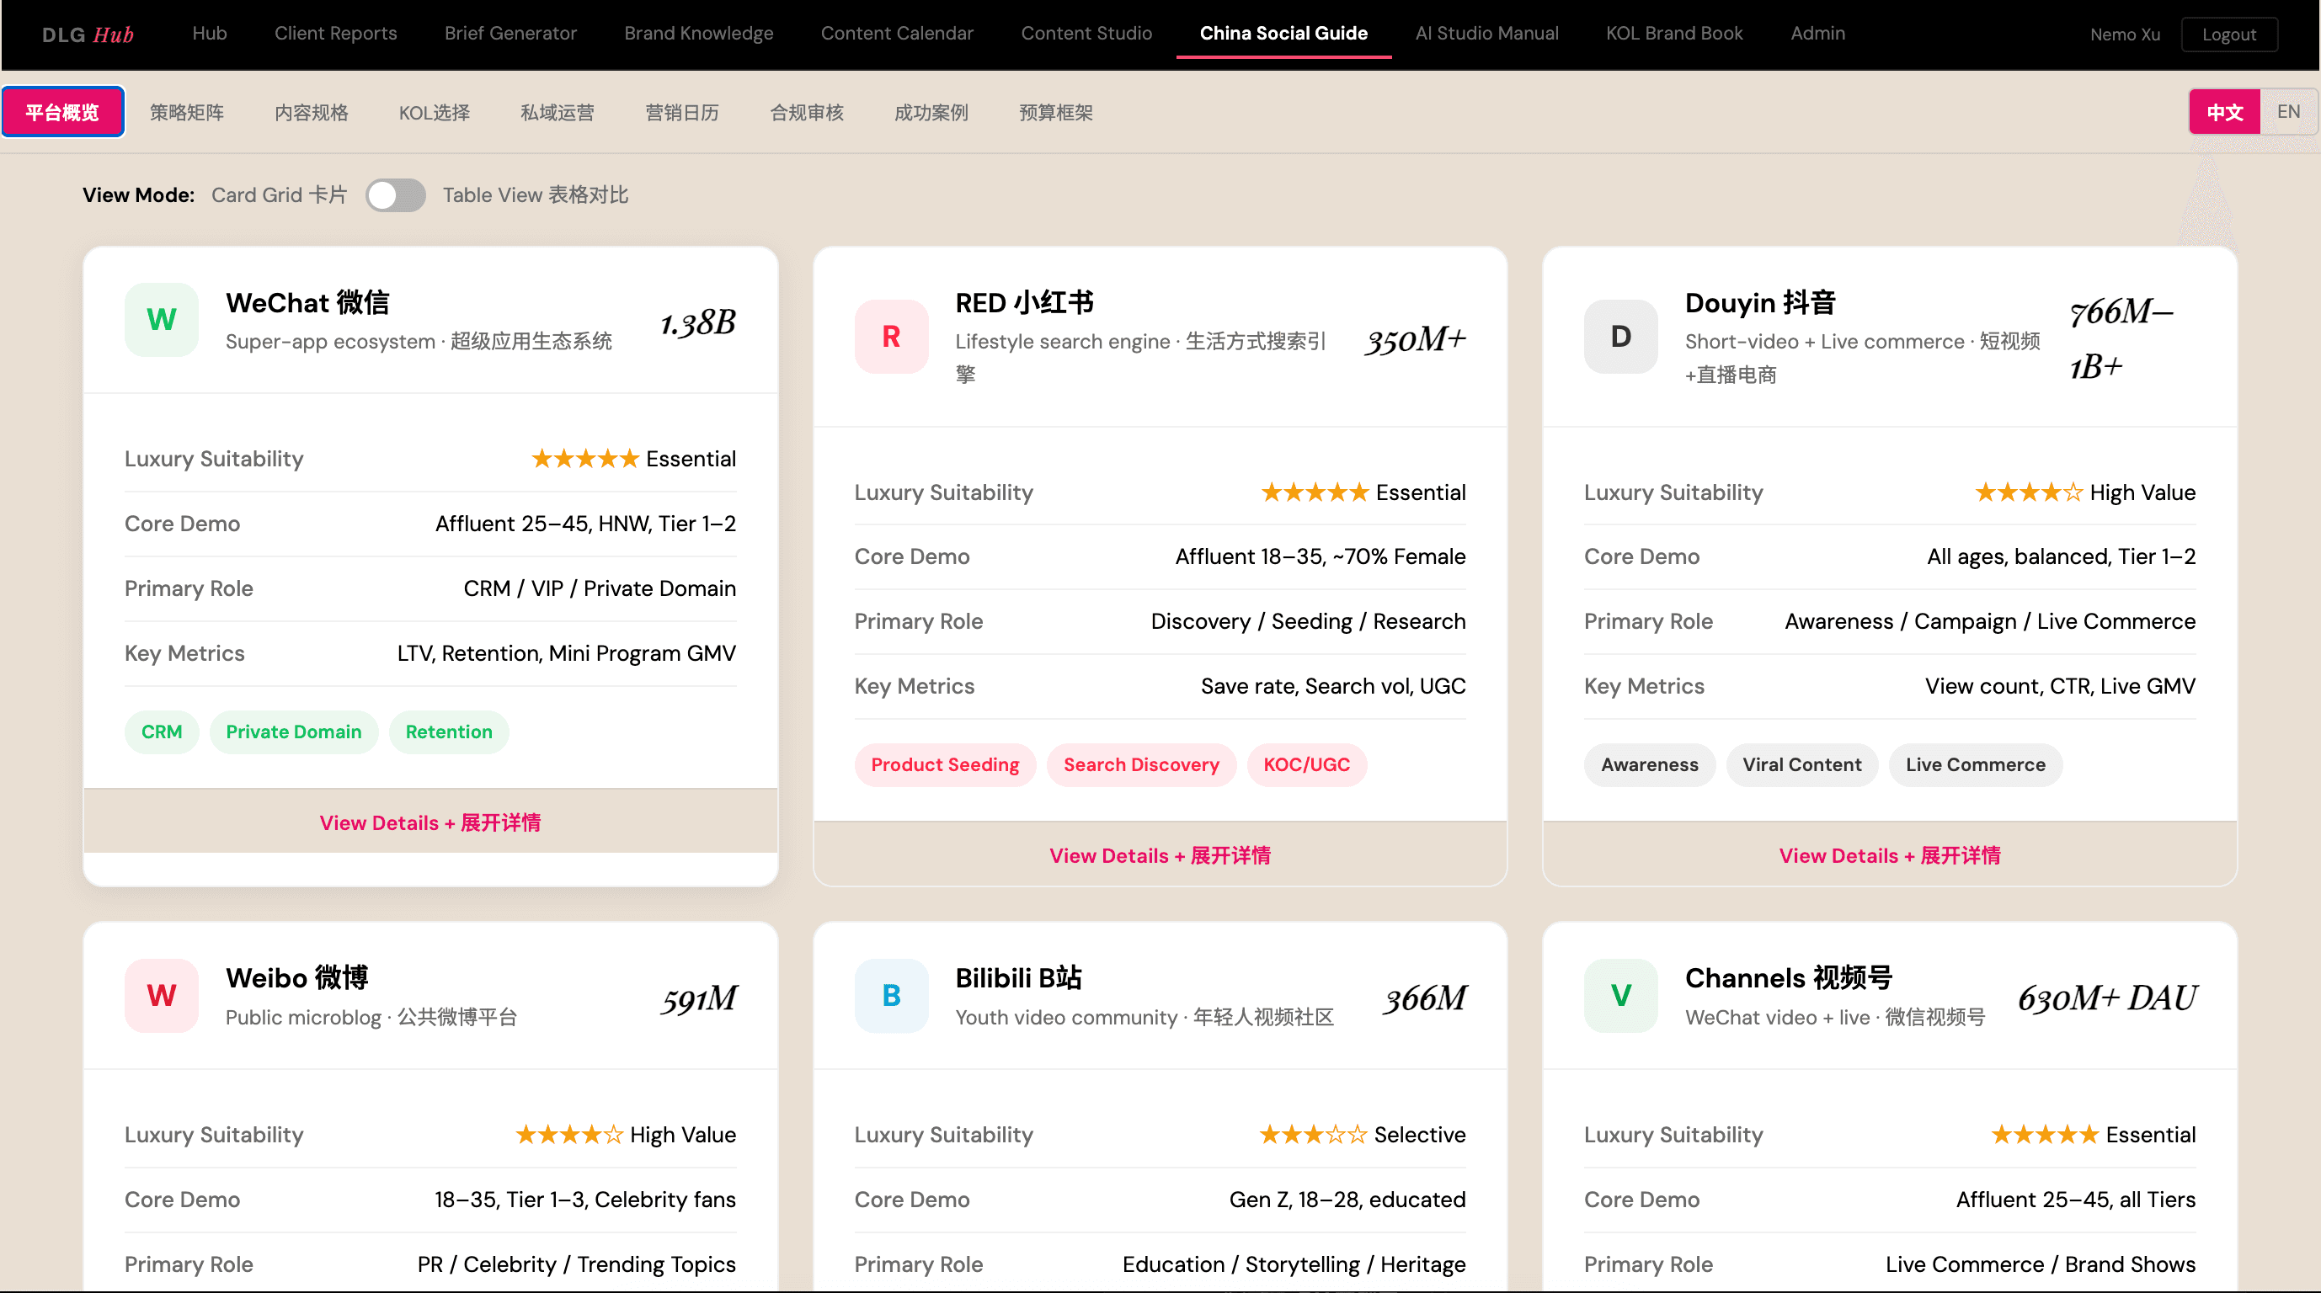Click the Channels green V platform icon

[1620, 995]
